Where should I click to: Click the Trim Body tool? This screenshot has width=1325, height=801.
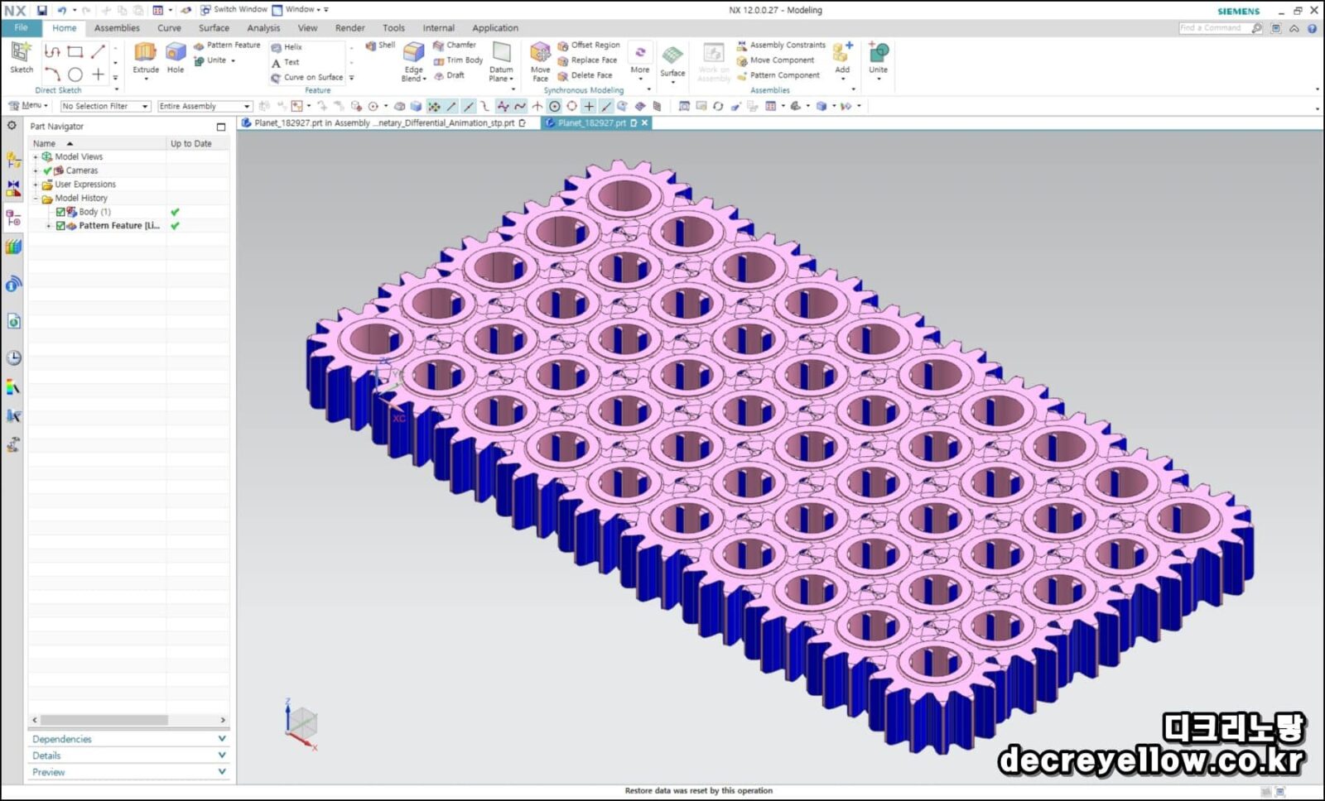click(458, 60)
